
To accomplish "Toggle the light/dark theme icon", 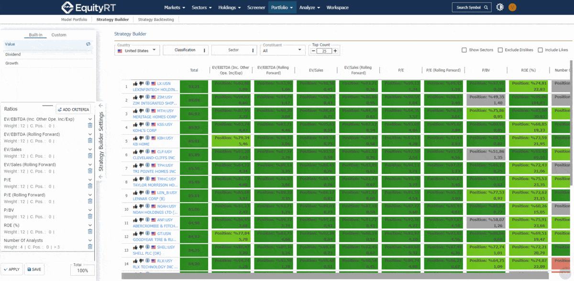I will pyautogui.click(x=500, y=7).
